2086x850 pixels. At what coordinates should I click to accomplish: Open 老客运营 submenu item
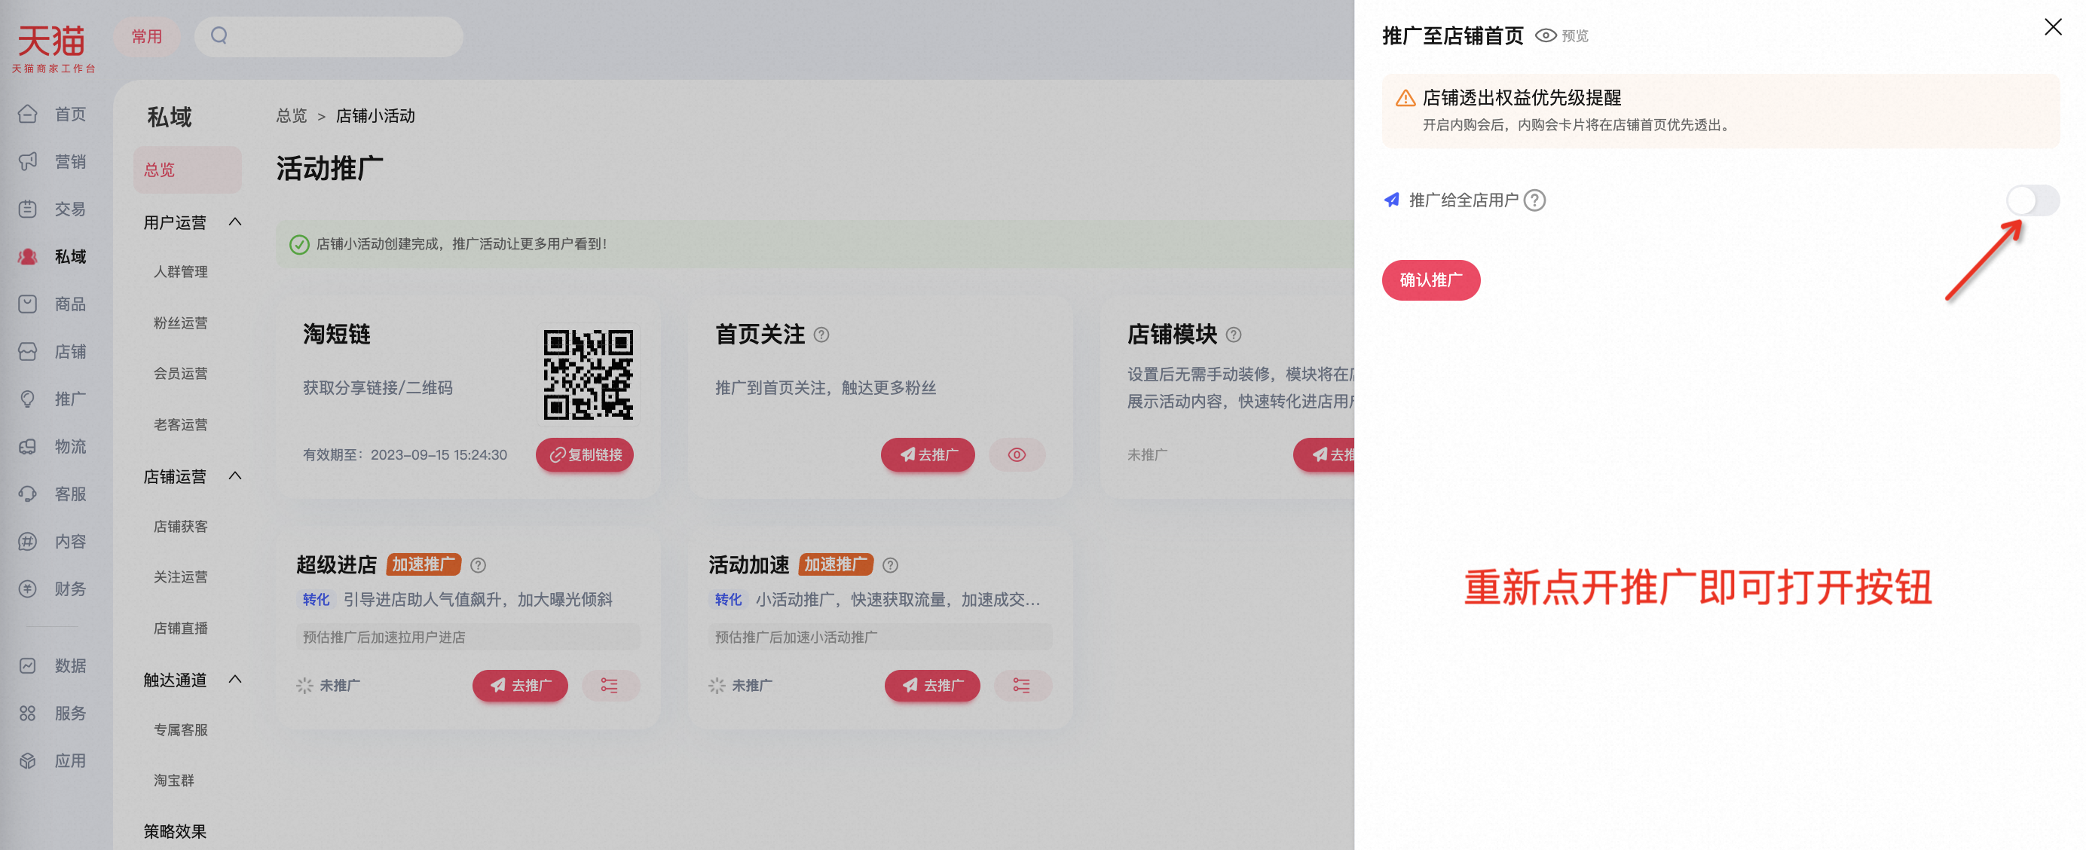[x=181, y=425]
